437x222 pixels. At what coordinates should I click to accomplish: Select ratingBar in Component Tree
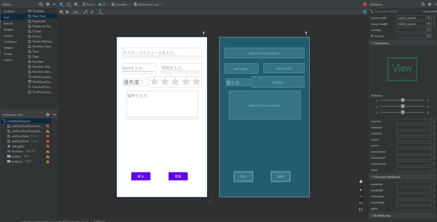click(26, 146)
